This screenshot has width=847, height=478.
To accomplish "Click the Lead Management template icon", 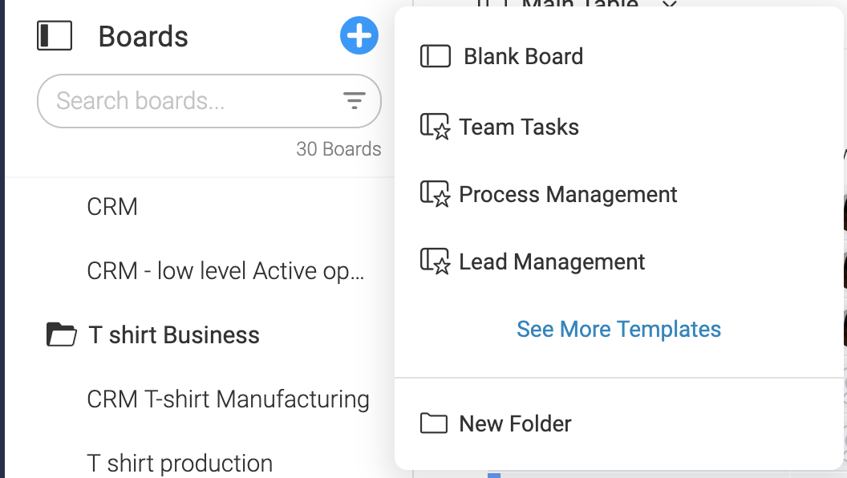I will pos(436,261).
